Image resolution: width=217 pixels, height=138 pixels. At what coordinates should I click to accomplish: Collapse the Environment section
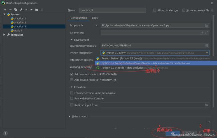coord(71,40)
